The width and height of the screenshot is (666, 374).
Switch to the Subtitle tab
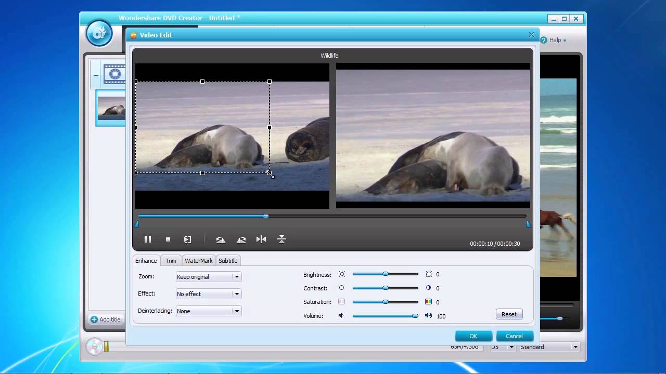click(x=228, y=261)
